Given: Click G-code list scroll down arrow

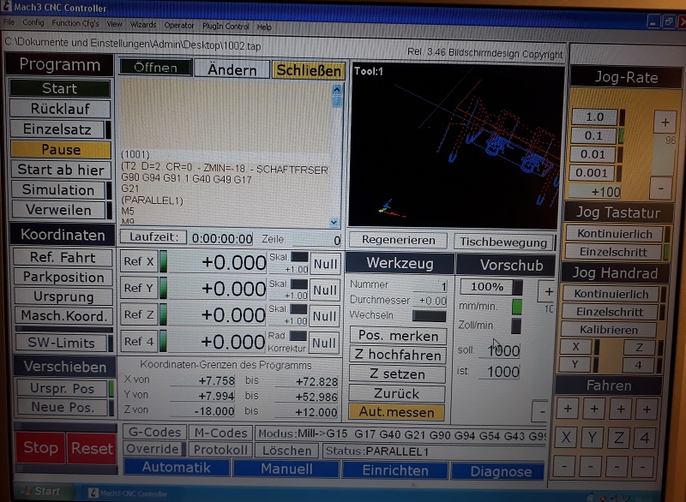Looking at the screenshot, I should coord(334,222).
